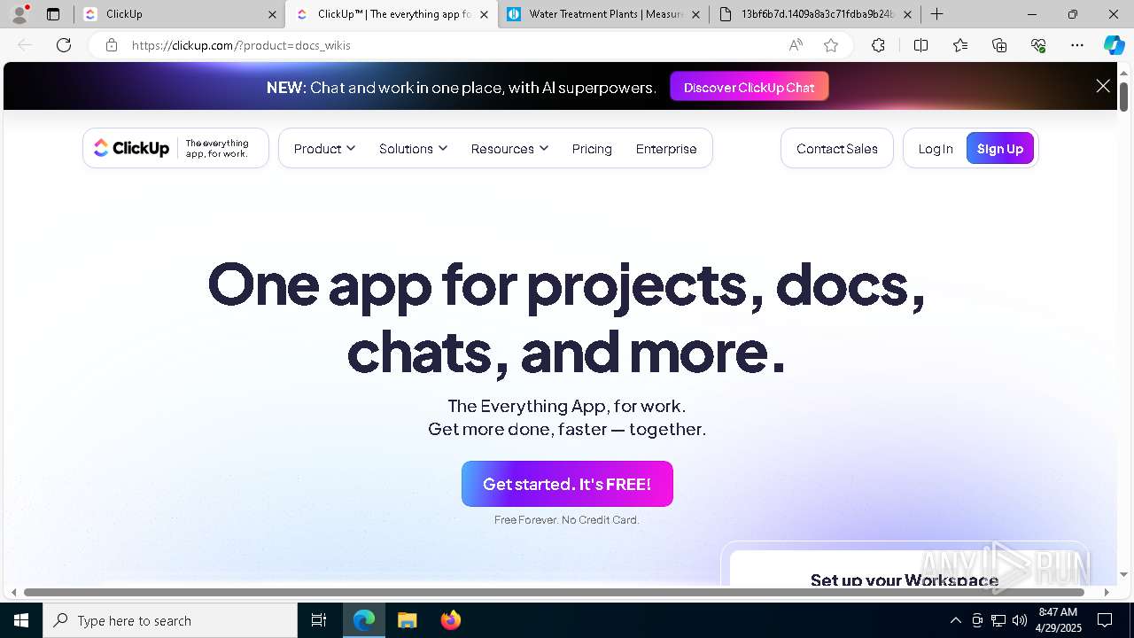The height and width of the screenshot is (638, 1134).
Task: Open Edge Settings and more menu
Action: [x=1077, y=45]
